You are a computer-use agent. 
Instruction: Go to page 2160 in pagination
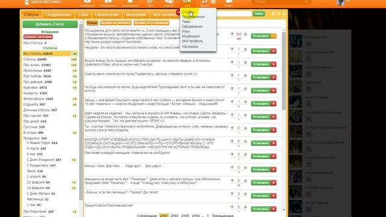click(x=174, y=216)
